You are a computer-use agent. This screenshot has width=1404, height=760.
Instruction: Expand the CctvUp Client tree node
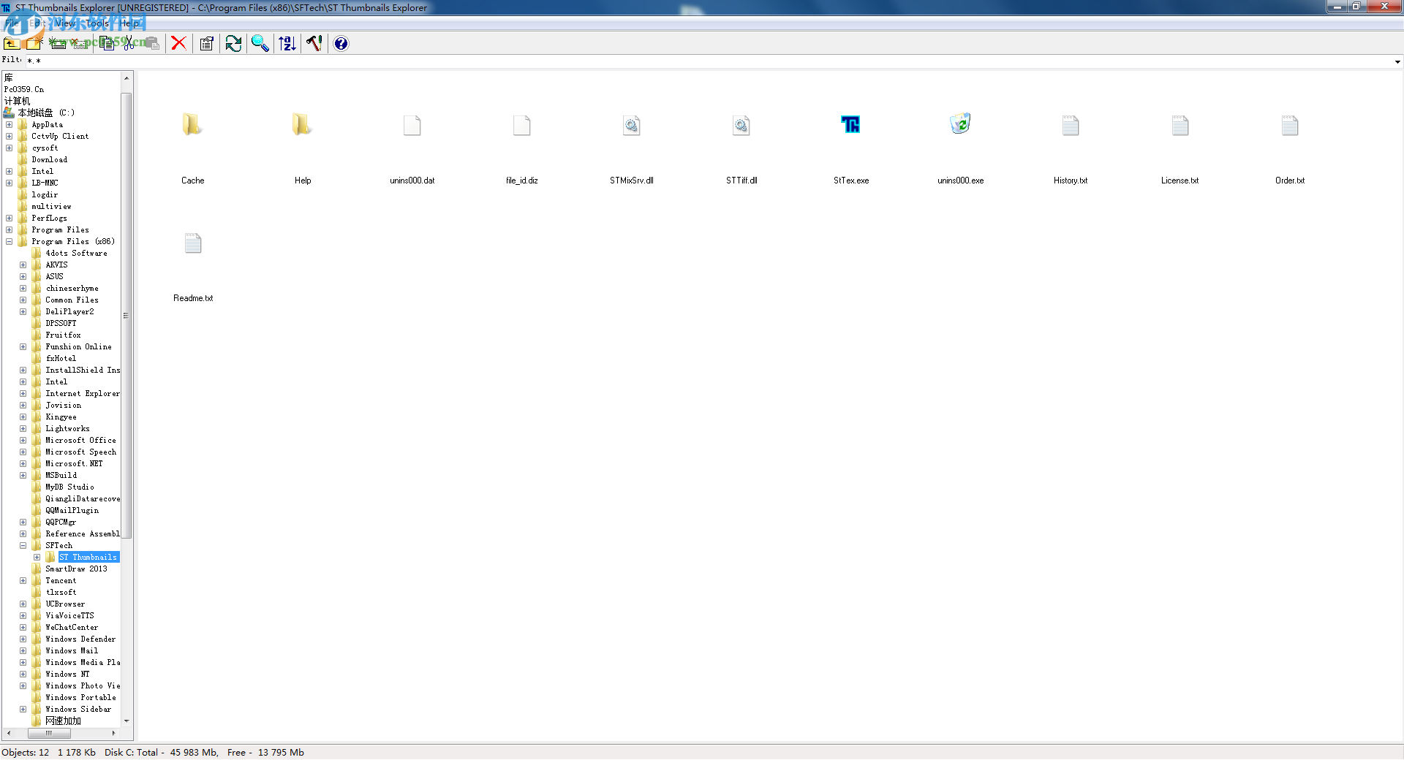pos(10,137)
